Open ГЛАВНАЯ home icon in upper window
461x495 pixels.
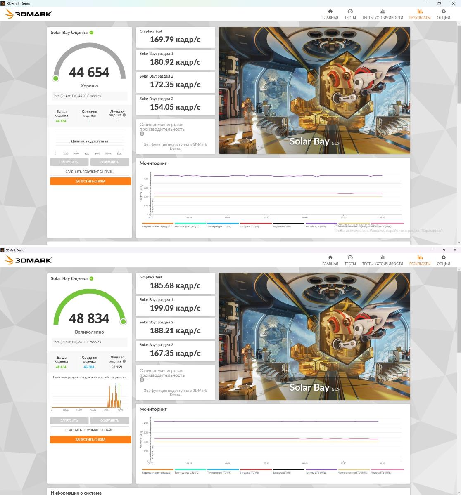click(330, 12)
